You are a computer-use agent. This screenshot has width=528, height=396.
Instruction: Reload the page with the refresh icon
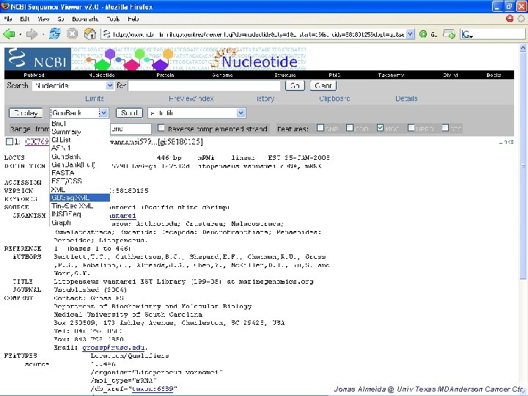(x=55, y=34)
